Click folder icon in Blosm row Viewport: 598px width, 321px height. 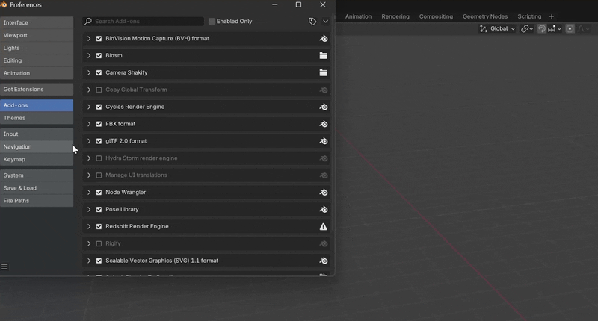[324, 55]
